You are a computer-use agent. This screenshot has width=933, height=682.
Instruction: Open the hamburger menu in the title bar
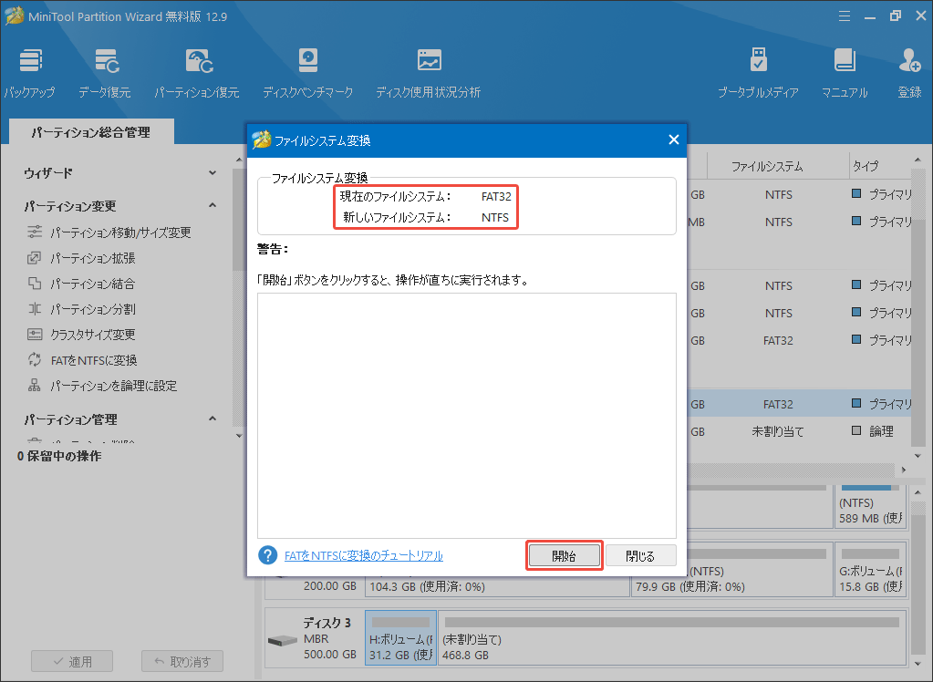(845, 16)
